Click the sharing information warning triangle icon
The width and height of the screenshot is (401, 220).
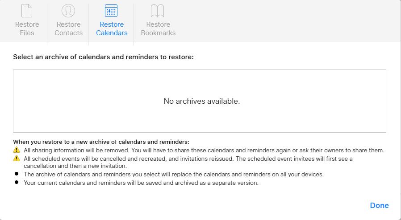[17, 150]
